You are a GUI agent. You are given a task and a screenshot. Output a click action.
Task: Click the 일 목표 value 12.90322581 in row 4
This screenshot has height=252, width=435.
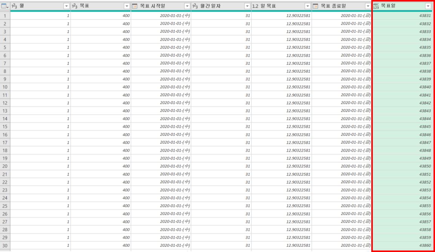coord(282,40)
